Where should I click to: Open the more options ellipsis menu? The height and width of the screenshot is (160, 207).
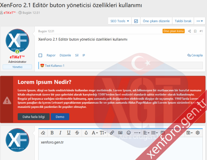[200, 21]
